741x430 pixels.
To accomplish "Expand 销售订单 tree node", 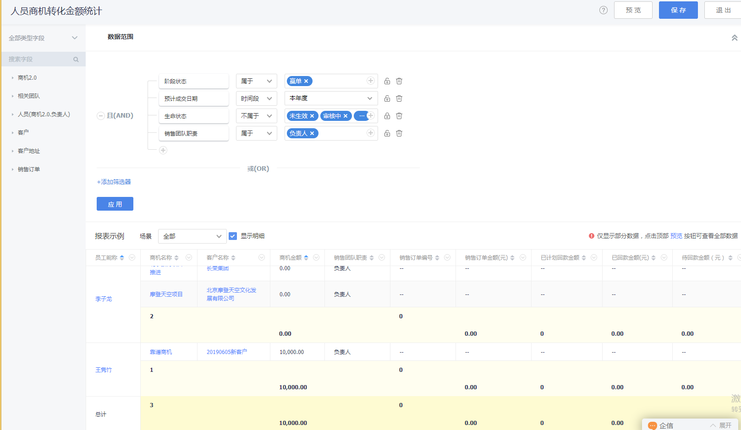I will click(x=13, y=169).
